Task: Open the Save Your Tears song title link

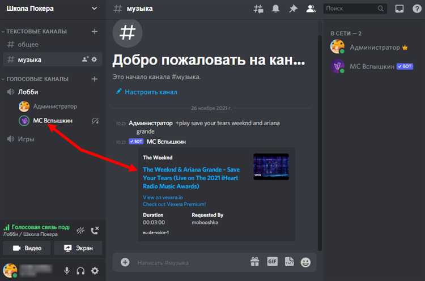Action: click(x=192, y=178)
